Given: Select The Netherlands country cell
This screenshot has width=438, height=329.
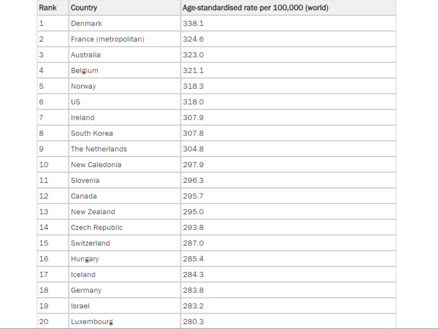Looking at the screenshot, I should point(99,149).
